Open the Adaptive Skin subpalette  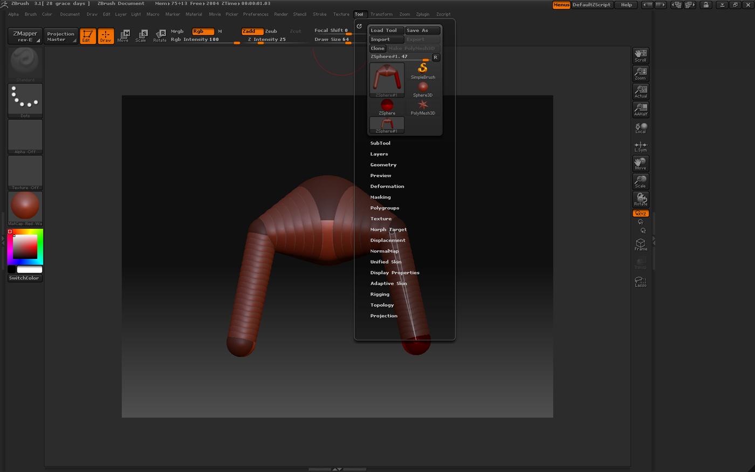pos(388,284)
